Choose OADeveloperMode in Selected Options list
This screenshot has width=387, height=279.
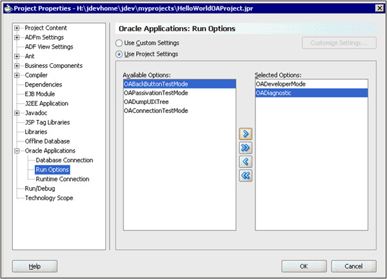pos(280,84)
